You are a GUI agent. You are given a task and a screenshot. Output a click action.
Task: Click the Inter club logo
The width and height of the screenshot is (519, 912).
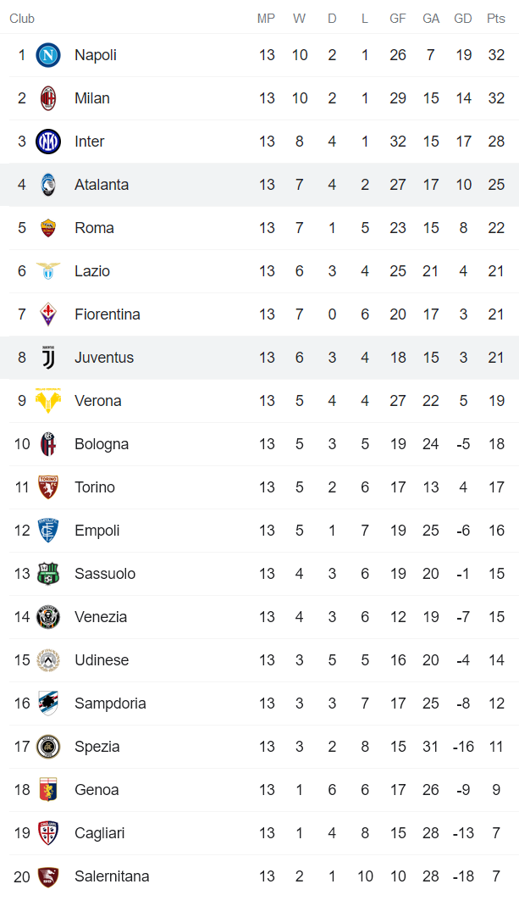pos(48,142)
